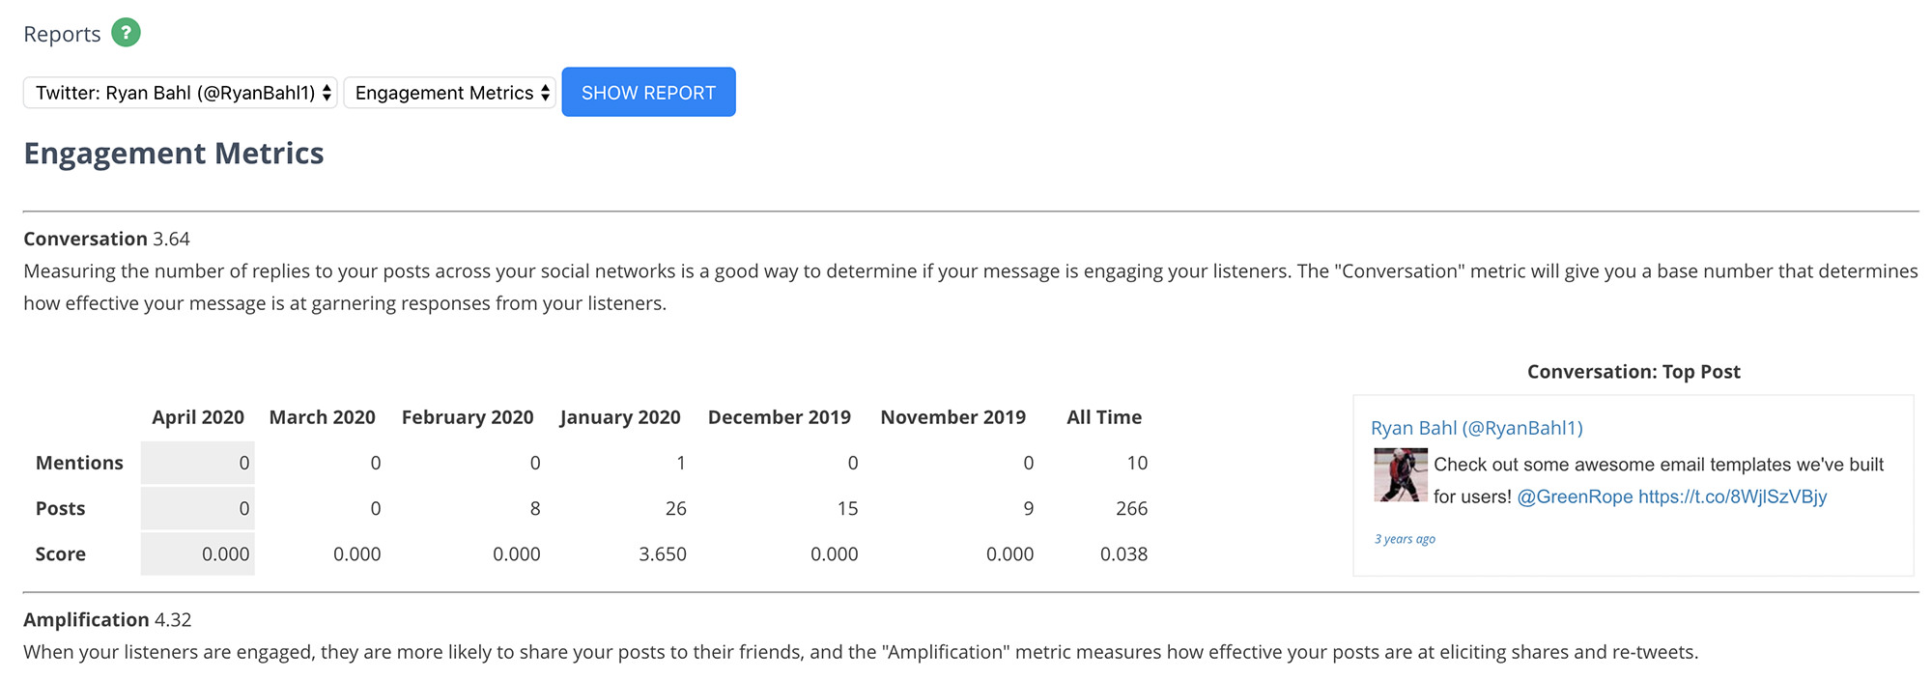Click the December 2019 column header
The height and width of the screenshot is (680, 1932).
point(780,417)
